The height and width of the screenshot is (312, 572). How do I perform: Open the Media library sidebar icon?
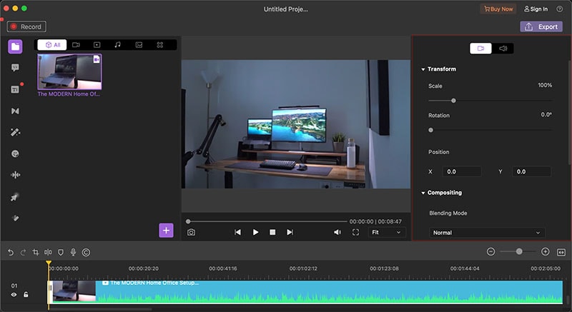15,46
